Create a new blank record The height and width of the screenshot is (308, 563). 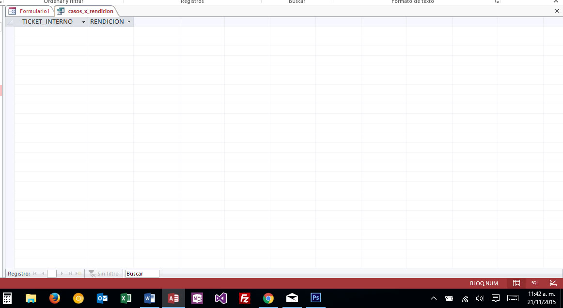(78, 274)
